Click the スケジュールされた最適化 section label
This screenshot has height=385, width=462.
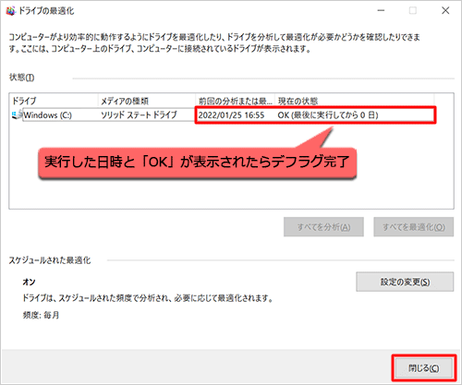click(50, 260)
